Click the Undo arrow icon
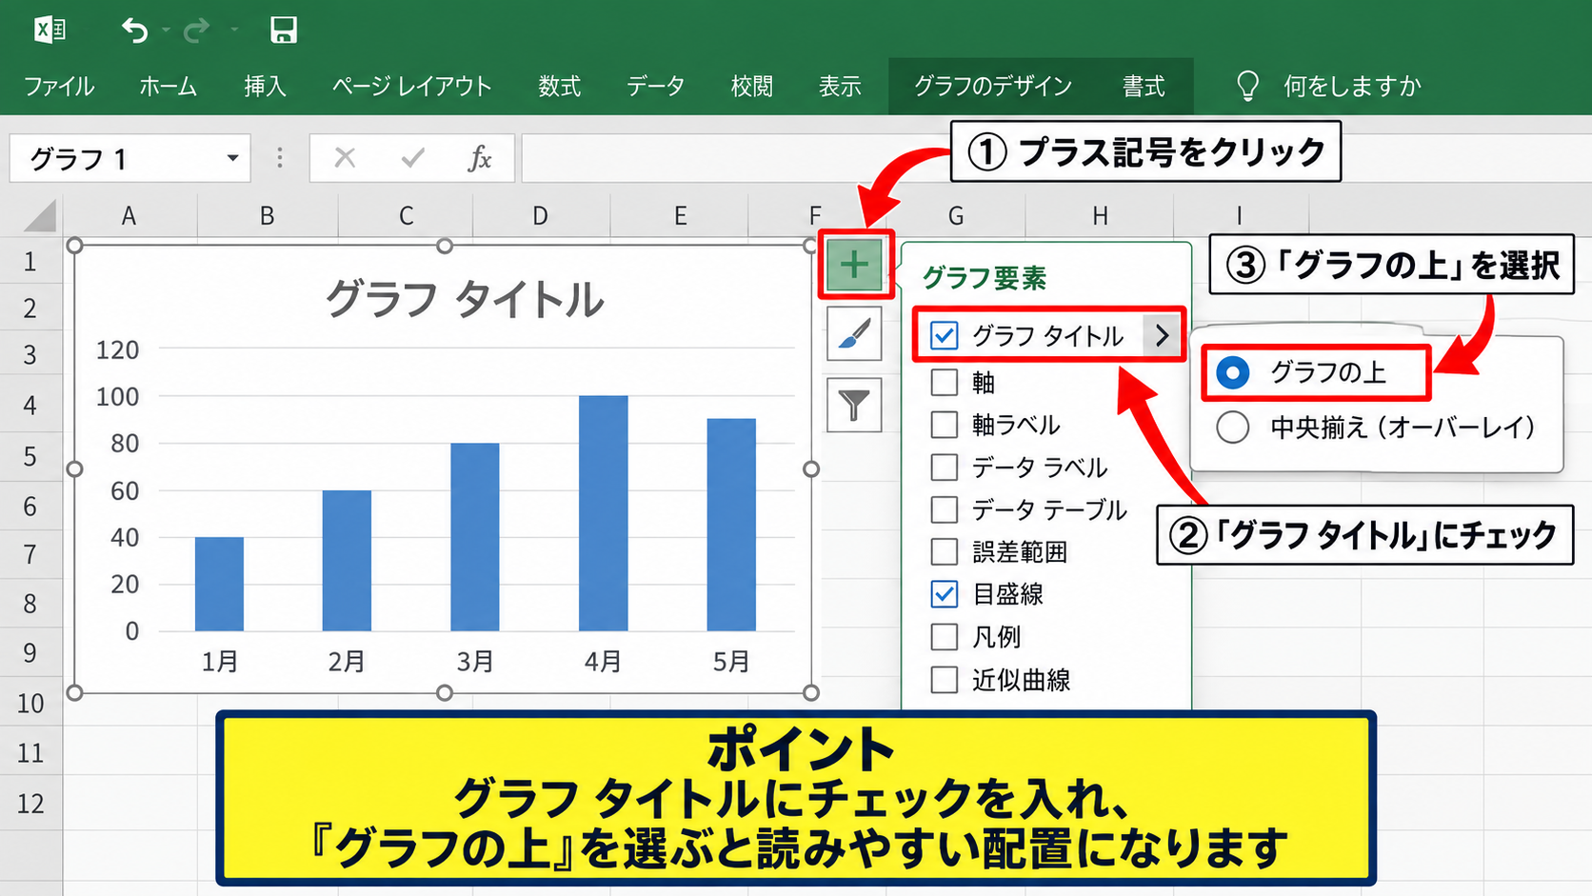Screen dimensions: 1592x896 pyautogui.click(x=134, y=30)
